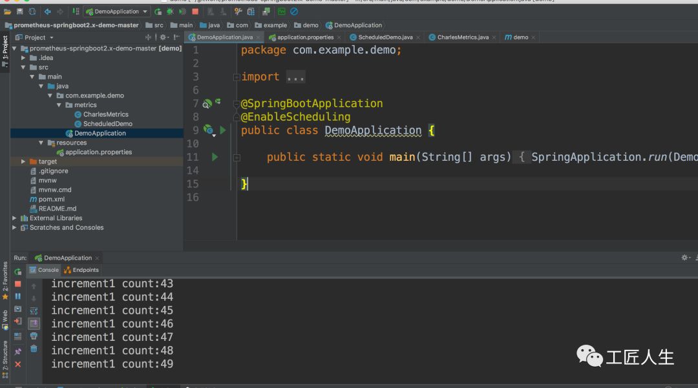The height and width of the screenshot is (388, 698).
Task: Click run gutter arrow beside main method
Action: click(215, 157)
